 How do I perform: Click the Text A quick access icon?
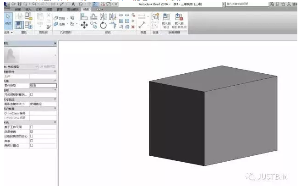73,4
